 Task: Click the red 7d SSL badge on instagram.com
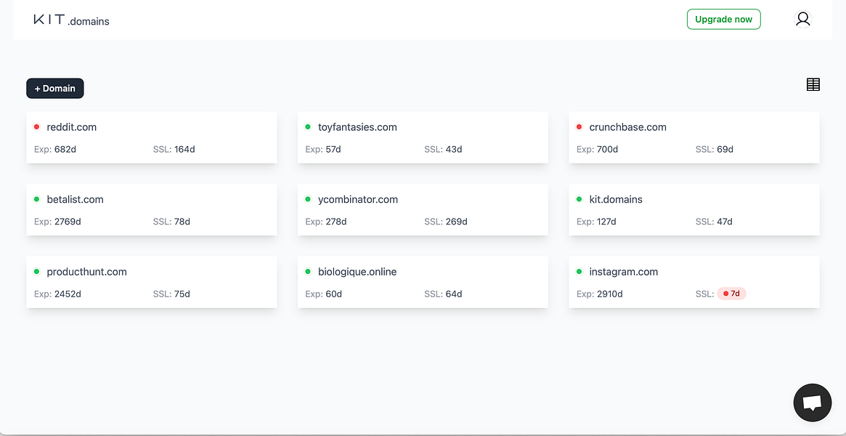(731, 294)
